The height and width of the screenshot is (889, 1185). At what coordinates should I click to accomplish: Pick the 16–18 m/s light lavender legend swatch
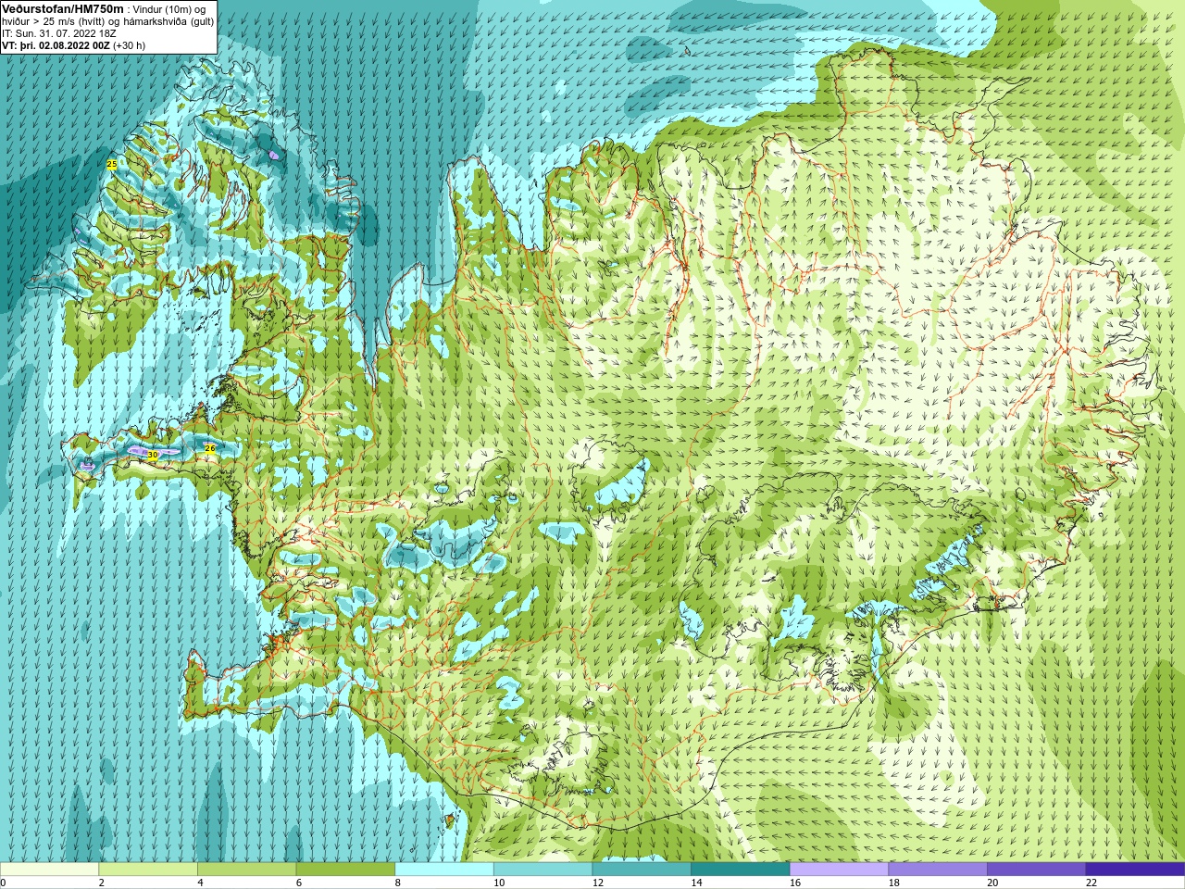(x=840, y=870)
